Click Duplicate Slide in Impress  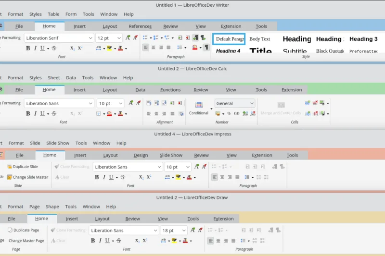(23, 167)
